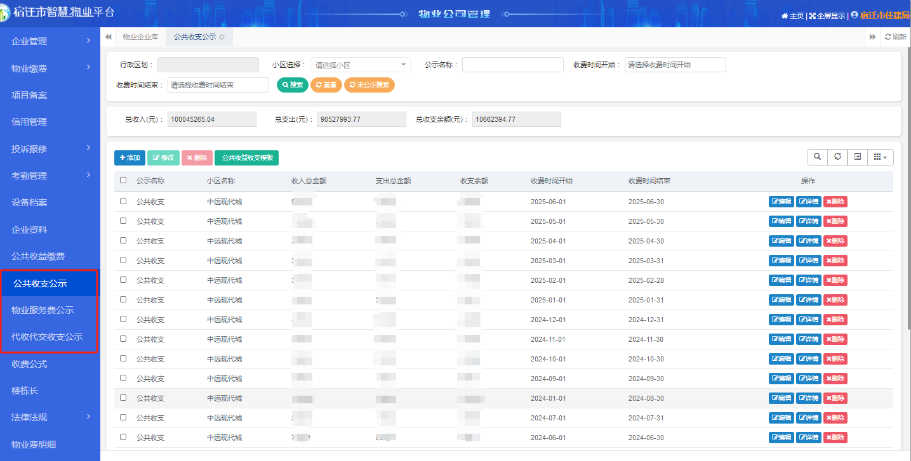The width and height of the screenshot is (911, 461).
Task: Check the row starting 2025-05-01
Action: tap(123, 221)
